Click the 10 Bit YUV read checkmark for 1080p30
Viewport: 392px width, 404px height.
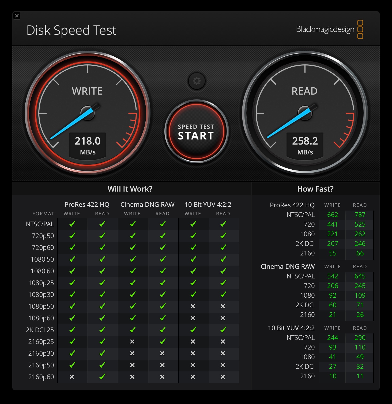[x=223, y=294]
